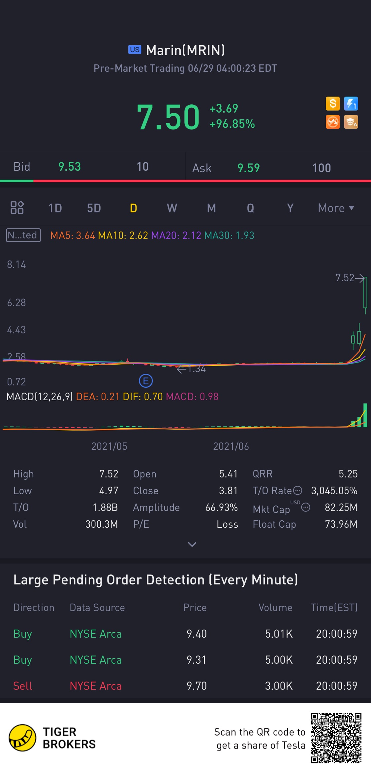Toggle the N...ted adjustment button
This screenshot has width=371, height=773.
[x=23, y=235]
